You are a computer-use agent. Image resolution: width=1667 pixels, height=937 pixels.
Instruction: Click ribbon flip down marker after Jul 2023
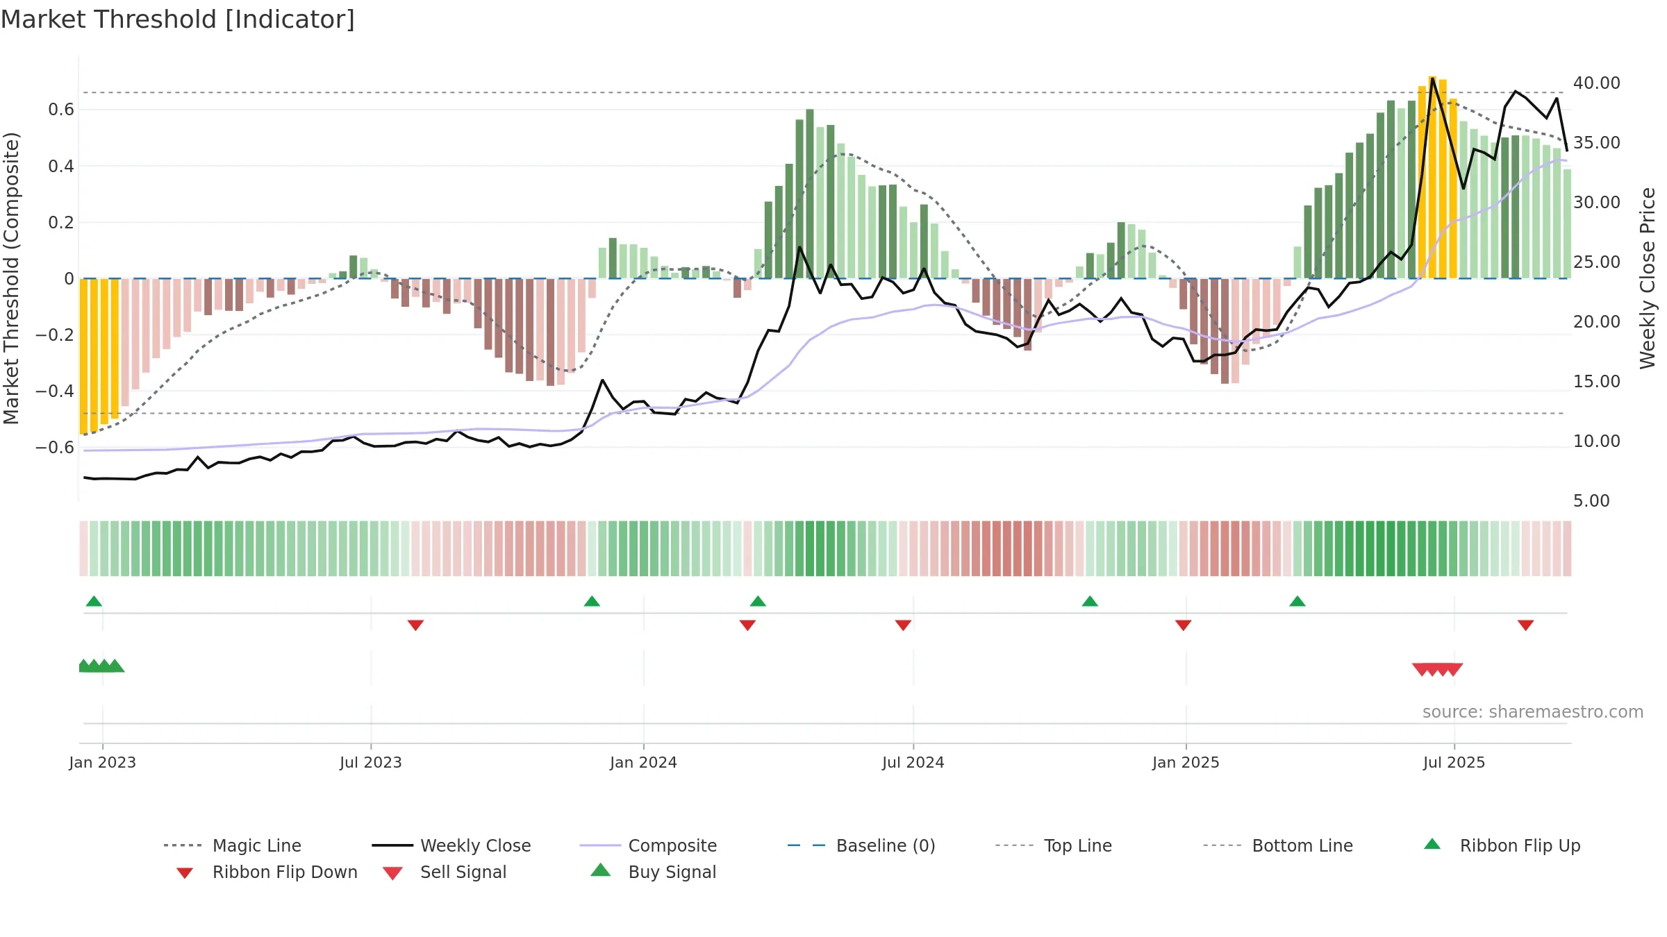pyautogui.click(x=415, y=625)
